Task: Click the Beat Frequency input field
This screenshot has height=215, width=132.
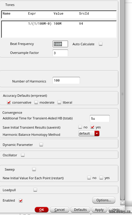Action: (60, 44)
